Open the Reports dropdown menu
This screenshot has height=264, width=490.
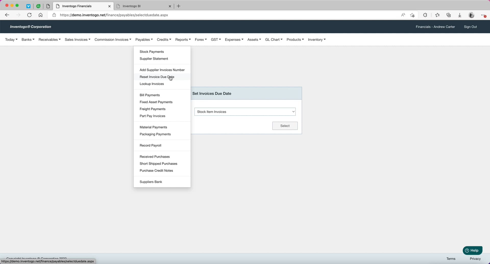tap(183, 39)
